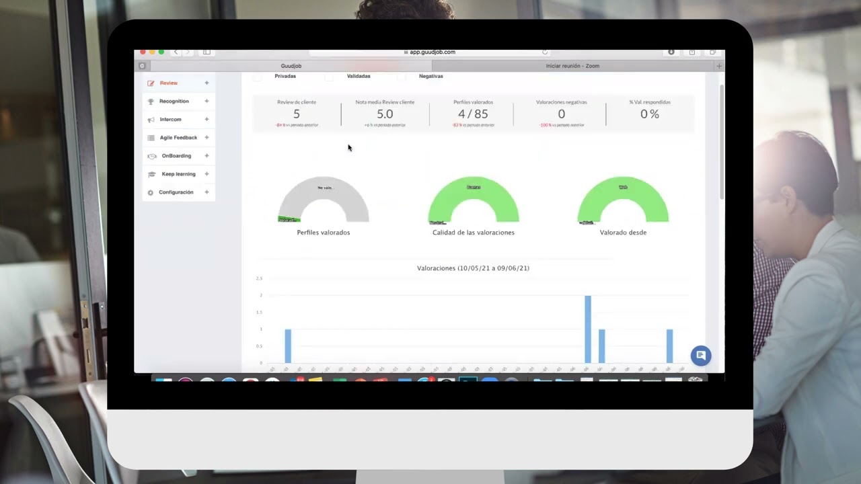Add a new Safari tab
This screenshot has width=861, height=484.
click(719, 66)
